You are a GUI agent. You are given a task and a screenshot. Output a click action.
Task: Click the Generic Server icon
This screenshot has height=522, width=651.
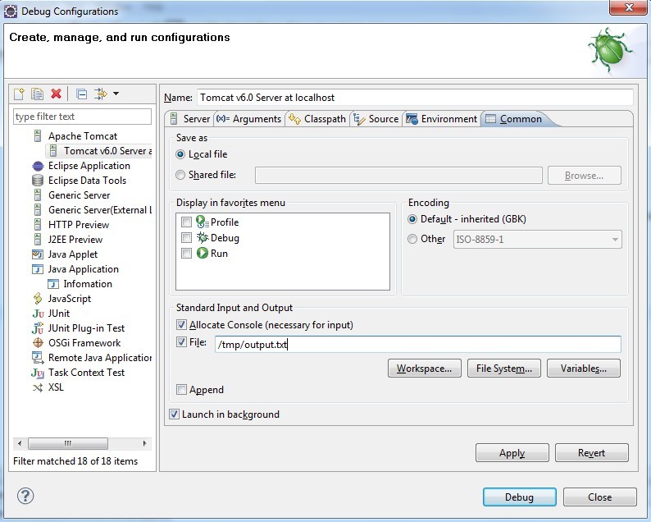tap(38, 195)
